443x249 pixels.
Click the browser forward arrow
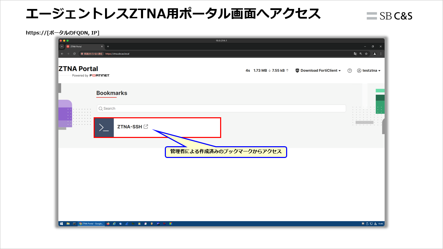coord(68,54)
